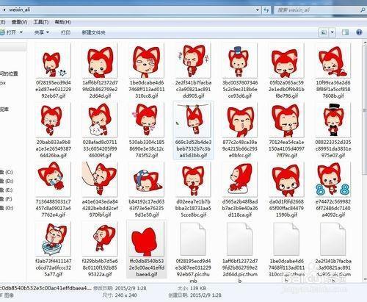Click the search magnifier icon

click(363, 10)
